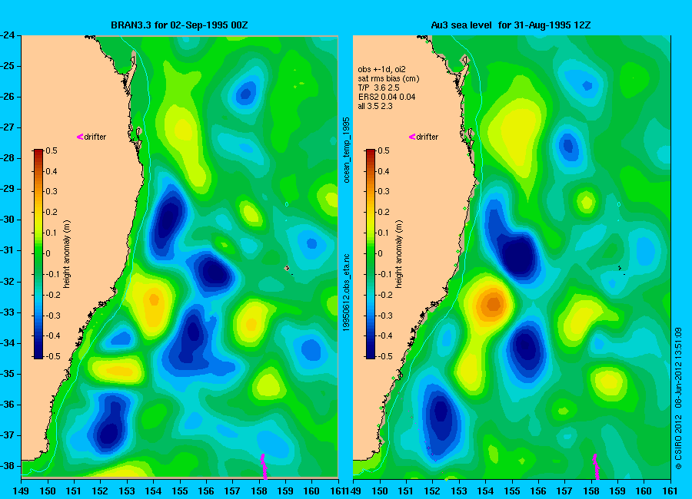Click the 0.3 tick on Au3 colorbar
Screen dimensions: 692x499
pyautogui.click(x=384, y=191)
